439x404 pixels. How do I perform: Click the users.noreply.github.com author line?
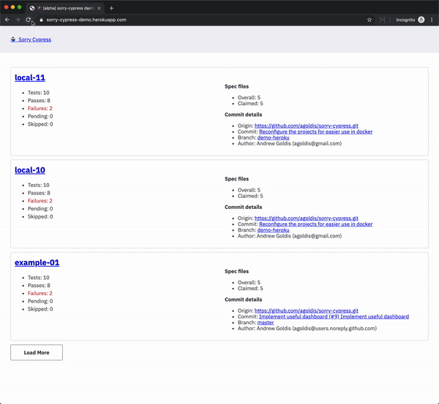307,328
